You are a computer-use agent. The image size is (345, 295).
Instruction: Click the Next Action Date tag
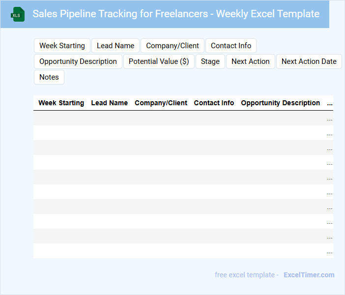click(309, 61)
